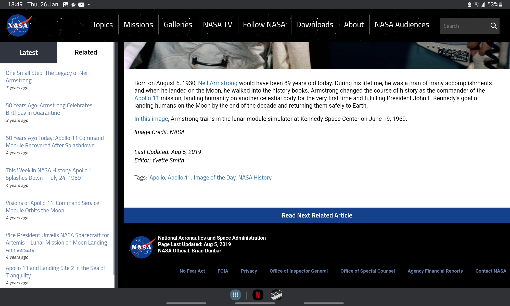Open "One Small Step: The Legacy of Neil Armstrong"
This screenshot has width=510, height=306.
[47, 76]
